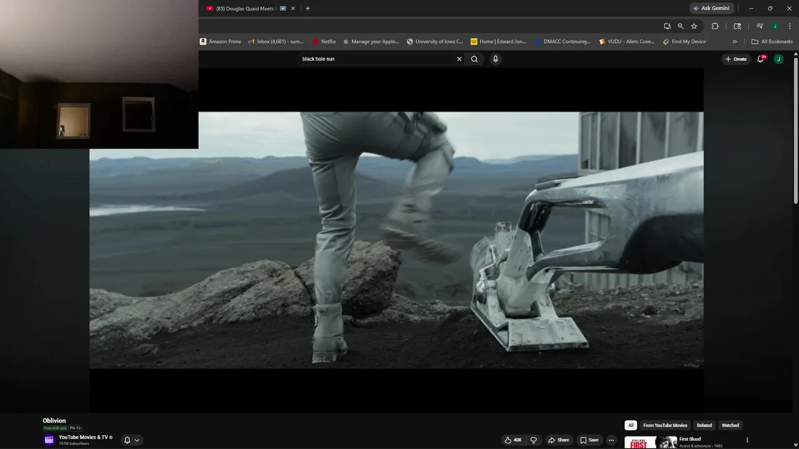The width and height of the screenshot is (799, 449).
Task: Open the YouTube Create menu
Action: [x=736, y=59]
